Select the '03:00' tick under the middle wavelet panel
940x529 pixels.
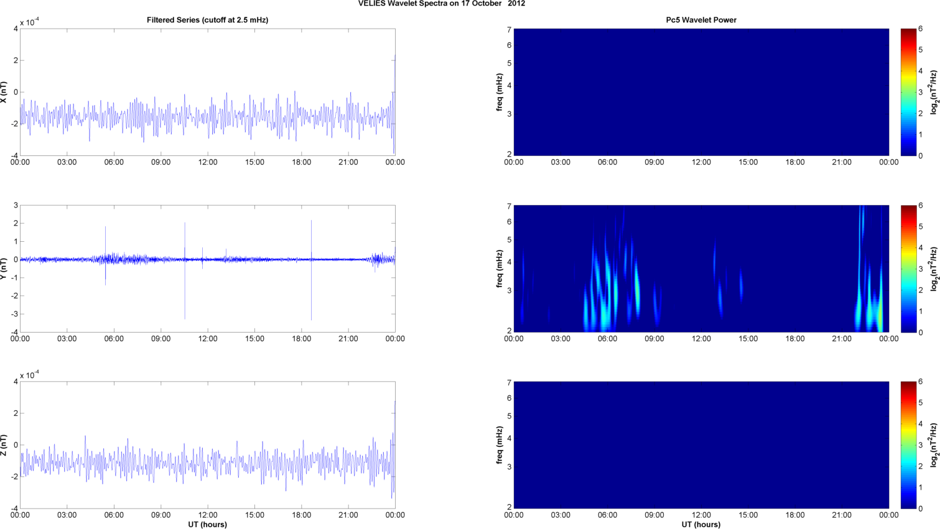561,339
